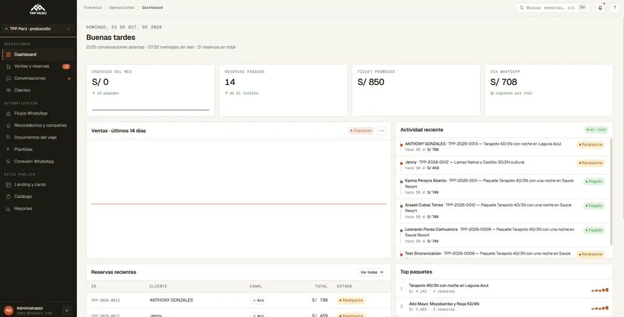The image size is (624, 317).
Task: Click Web channel badge for ANTHONY GONZALES
Action: click(258, 300)
